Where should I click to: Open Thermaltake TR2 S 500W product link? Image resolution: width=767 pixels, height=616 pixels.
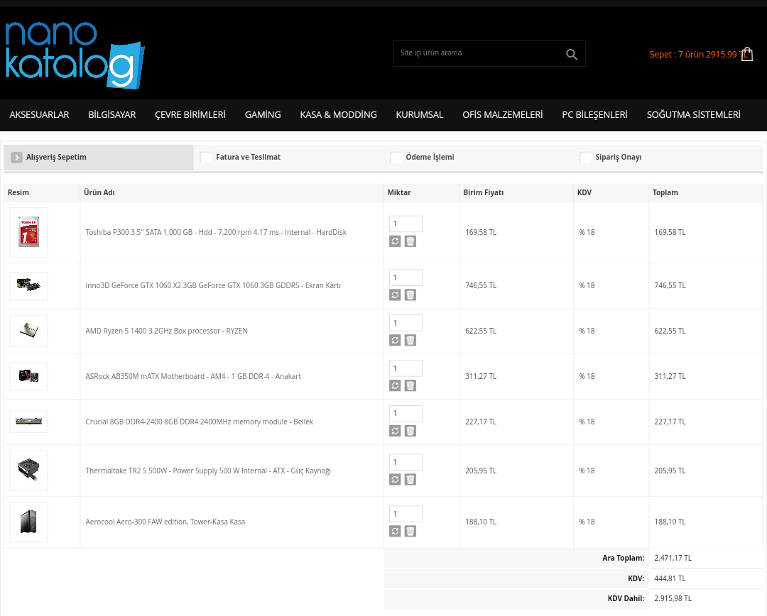[x=208, y=471]
